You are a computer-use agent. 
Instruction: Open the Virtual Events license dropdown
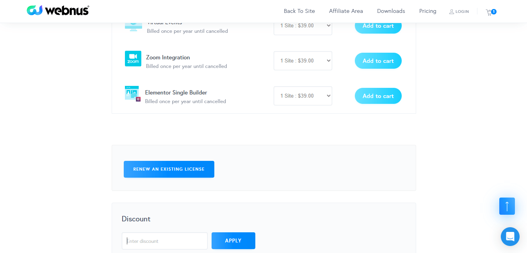pyautogui.click(x=303, y=26)
